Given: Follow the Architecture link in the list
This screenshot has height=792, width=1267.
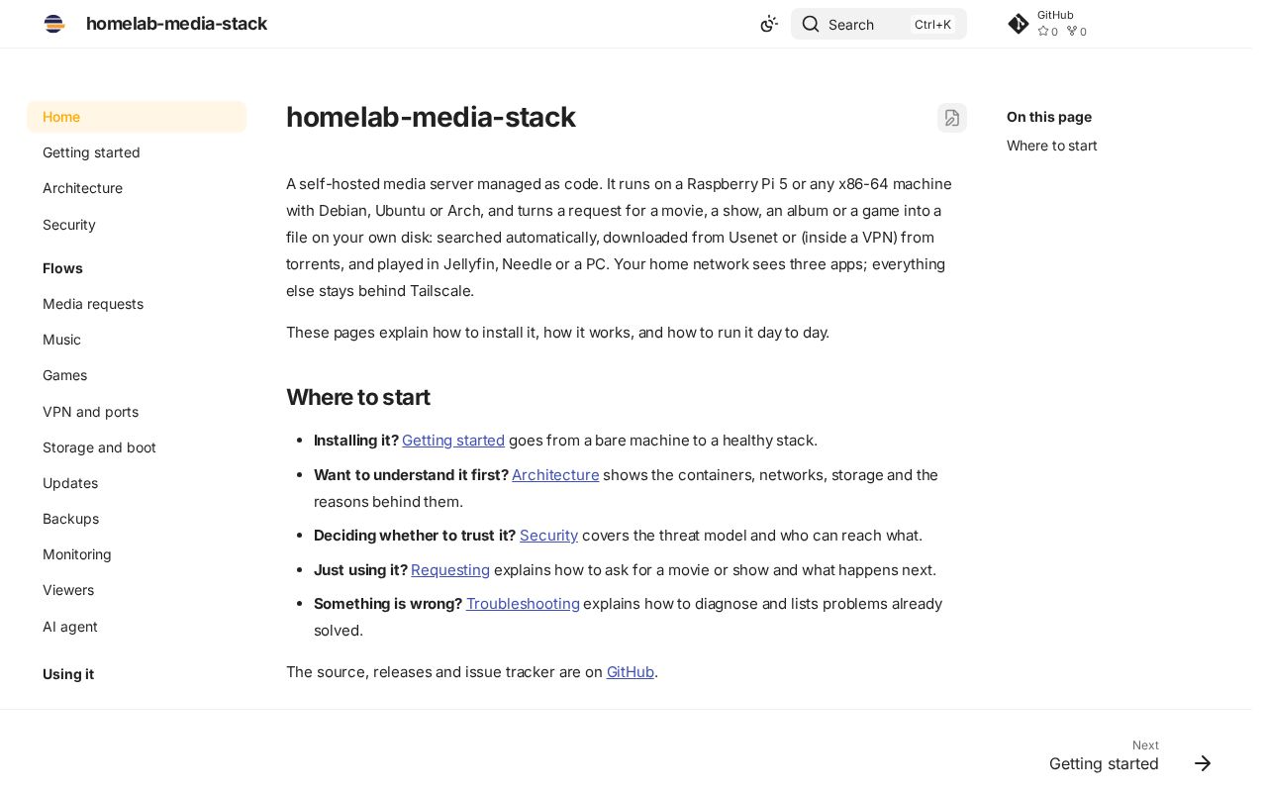Looking at the screenshot, I should (555, 475).
